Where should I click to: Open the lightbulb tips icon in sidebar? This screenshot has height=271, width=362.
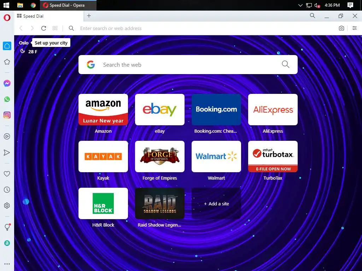click(x=7, y=227)
